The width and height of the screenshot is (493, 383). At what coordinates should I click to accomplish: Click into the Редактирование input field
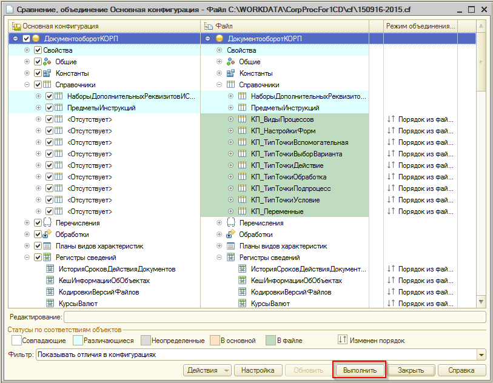pyautogui.click(x=274, y=317)
